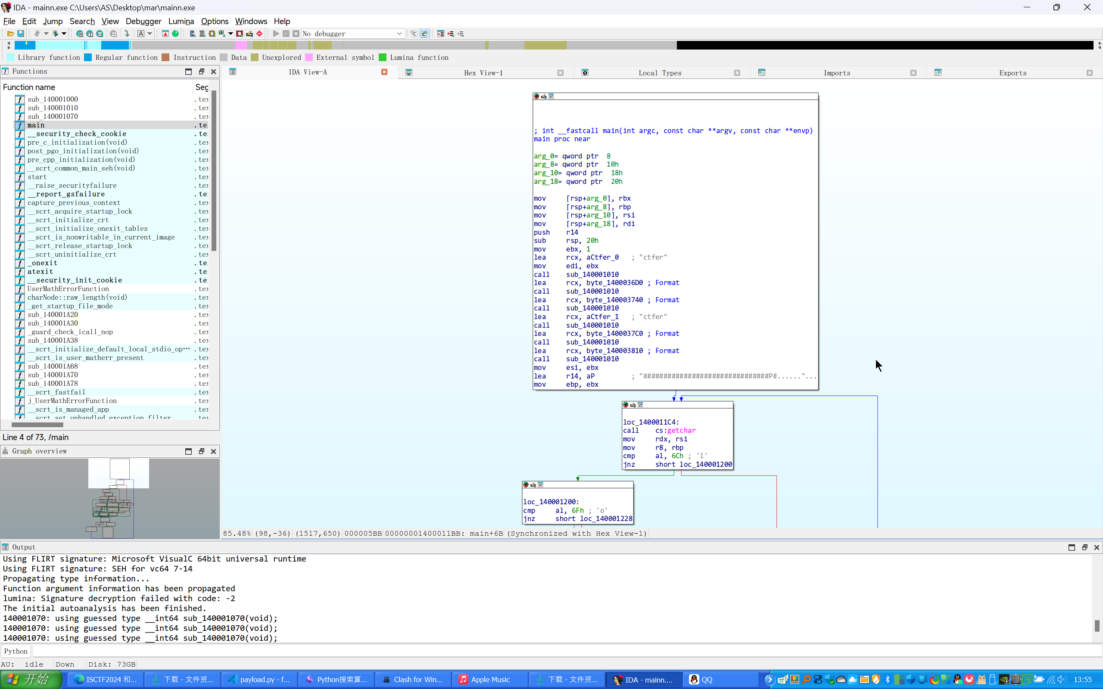Expand the forward navigation arrow dropdown
Viewport: 1103px width, 689px height.
64,34
